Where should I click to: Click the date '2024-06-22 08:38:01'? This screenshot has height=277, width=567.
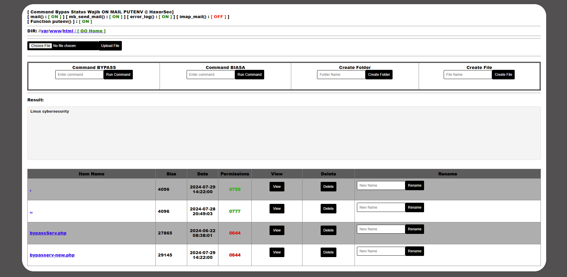click(x=203, y=233)
